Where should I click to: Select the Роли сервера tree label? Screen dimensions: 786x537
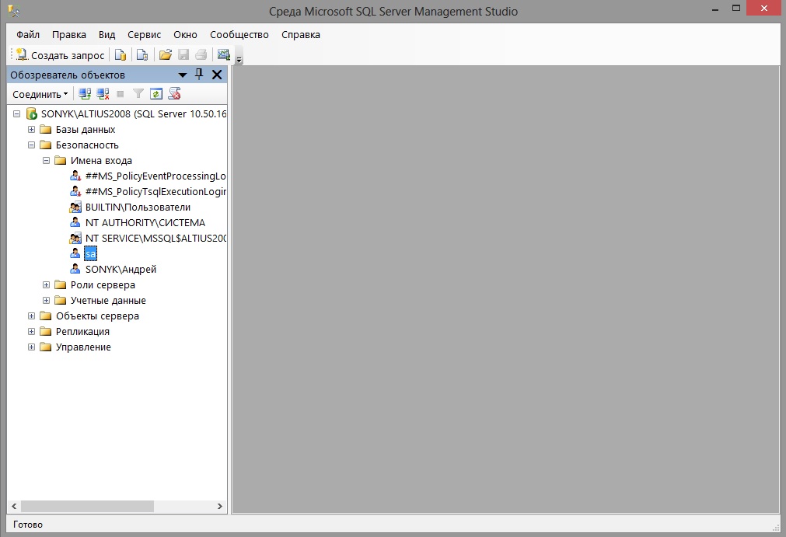point(103,284)
